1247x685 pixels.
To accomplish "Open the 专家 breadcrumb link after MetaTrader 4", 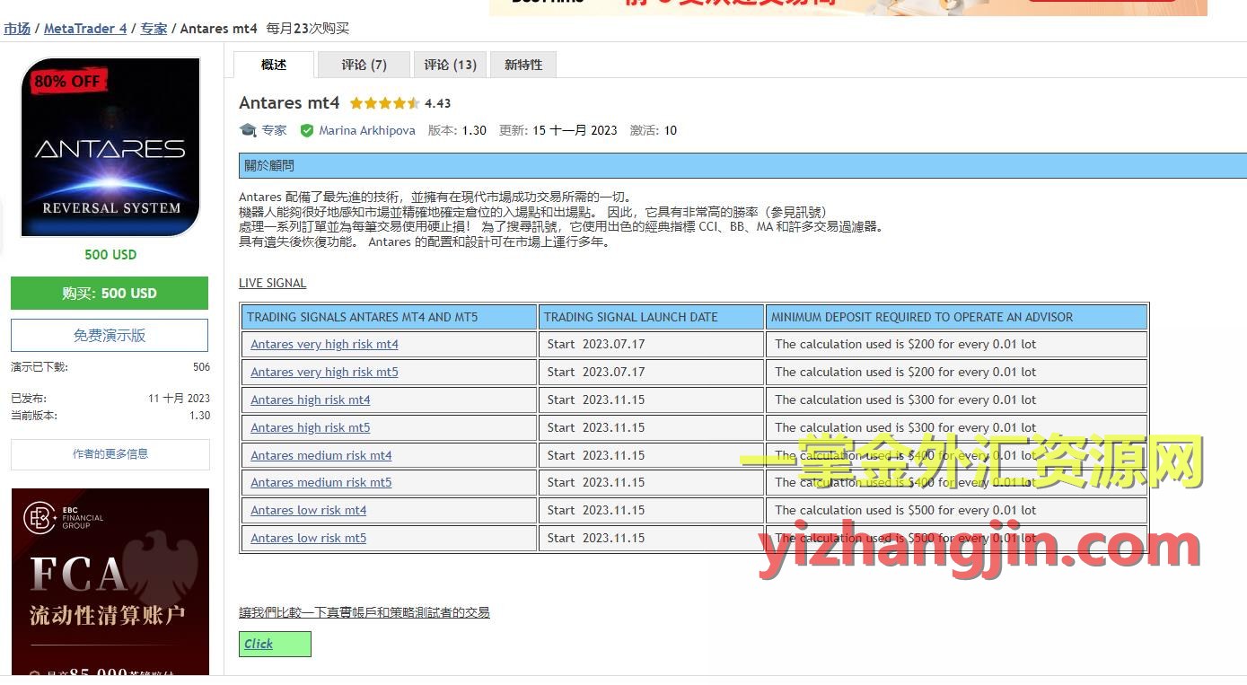I will [x=154, y=29].
